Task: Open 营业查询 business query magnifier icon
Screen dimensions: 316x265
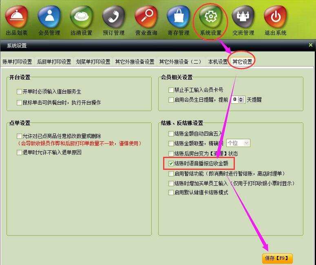Action: [x=146, y=17]
